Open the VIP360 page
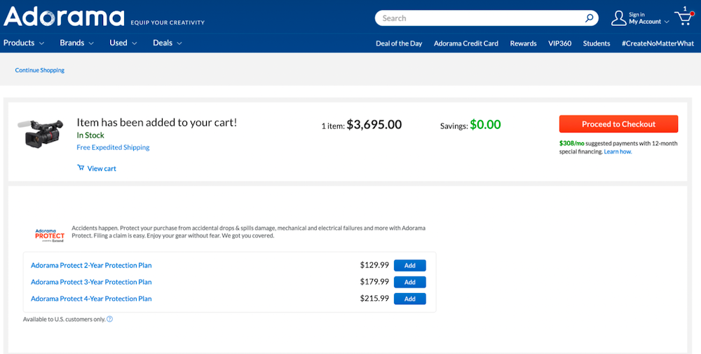The width and height of the screenshot is (701, 354). click(559, 43)
